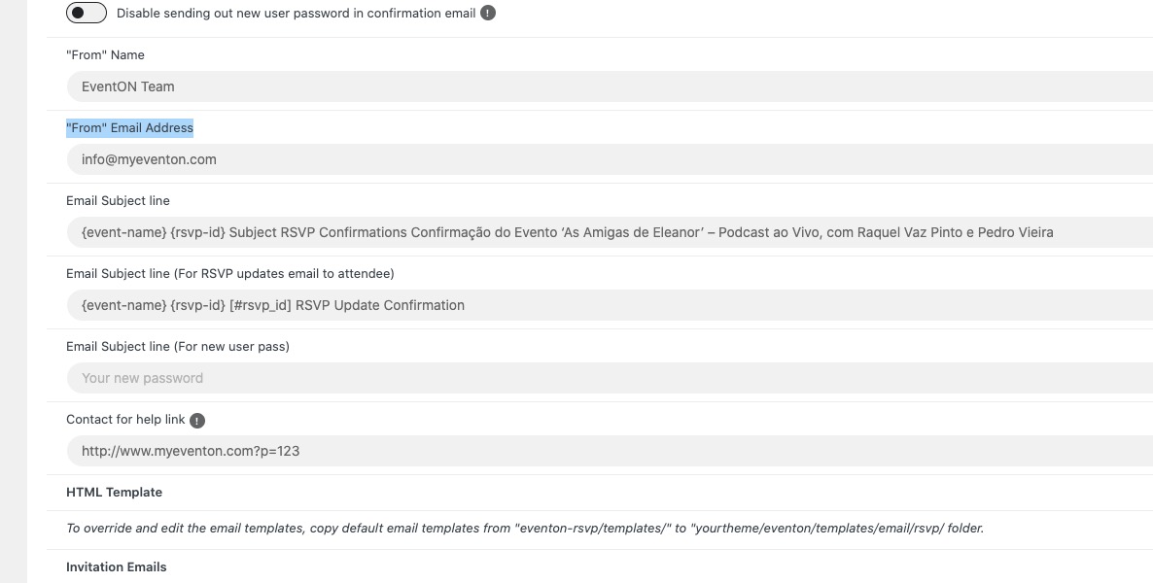1153x583 pixels.
Task: Click the "From" Name label
Action: (105, 55)
